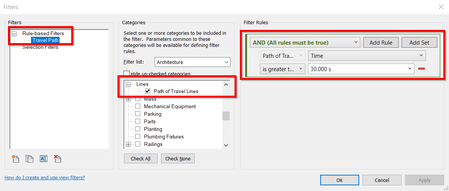Collapse the Rule-based Filters tree node
Image resolution: width=449 pixels, height=191 pixels.
click(14, 34)
